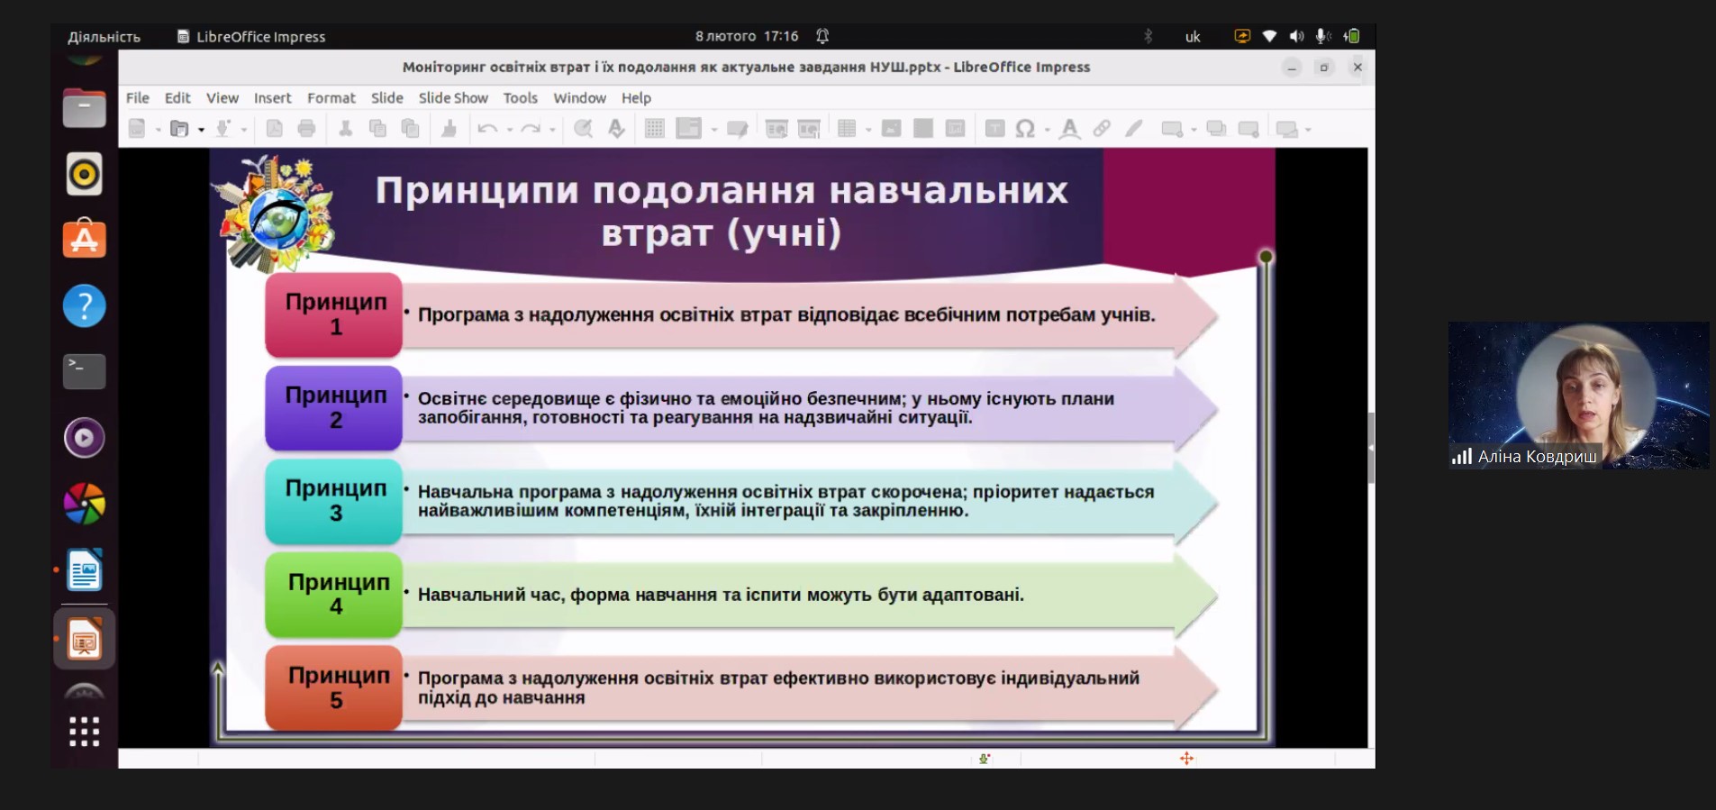Viewport: 1716px width, 810px height.
Task: Click the Spelling check icon
Action: (x=616, y=129)
